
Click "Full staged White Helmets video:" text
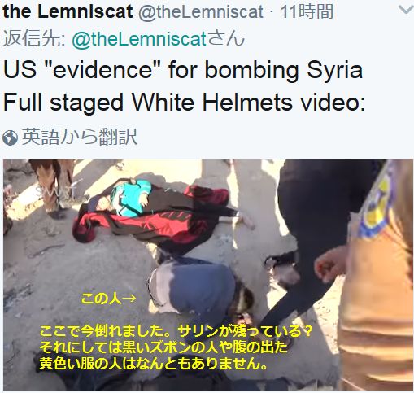pyautogui.click(x=184, y=103)
